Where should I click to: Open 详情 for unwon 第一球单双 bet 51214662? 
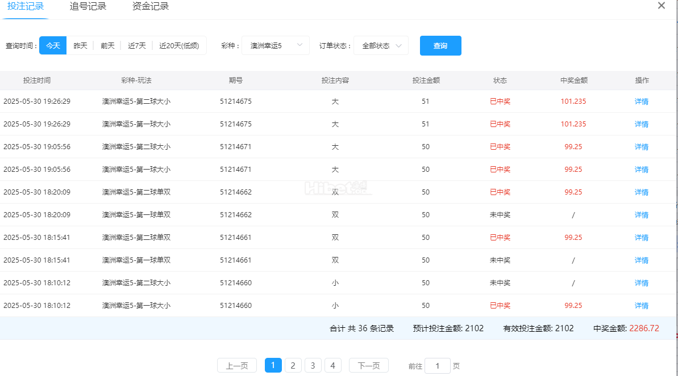coord(642,215)
